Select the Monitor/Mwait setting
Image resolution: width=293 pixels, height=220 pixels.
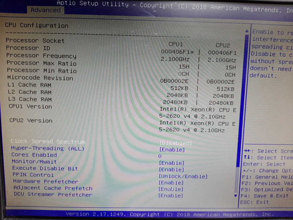34,161
